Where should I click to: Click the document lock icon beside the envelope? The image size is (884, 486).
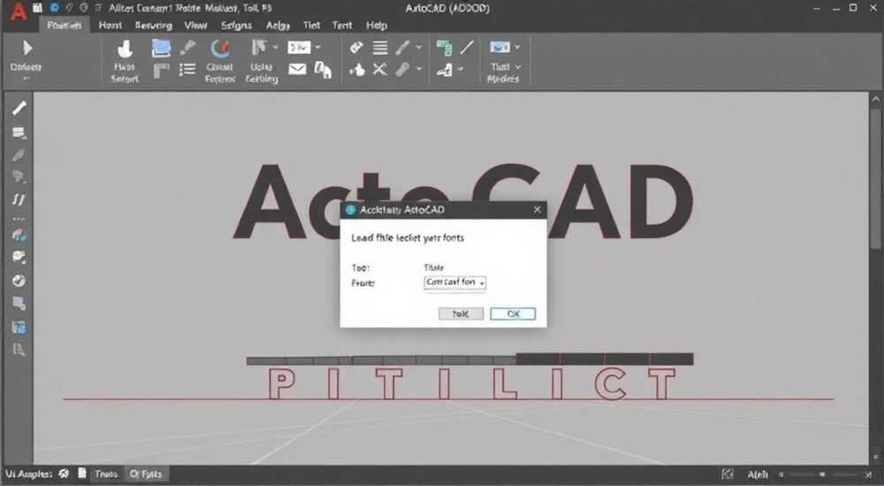point(323,70)
